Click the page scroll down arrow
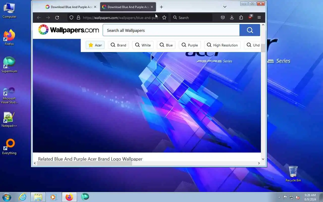This screenshot has width=323, height=202. [x=263, y=159]
